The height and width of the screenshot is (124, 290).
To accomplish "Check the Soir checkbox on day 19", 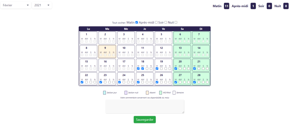I will pos(166,69).
